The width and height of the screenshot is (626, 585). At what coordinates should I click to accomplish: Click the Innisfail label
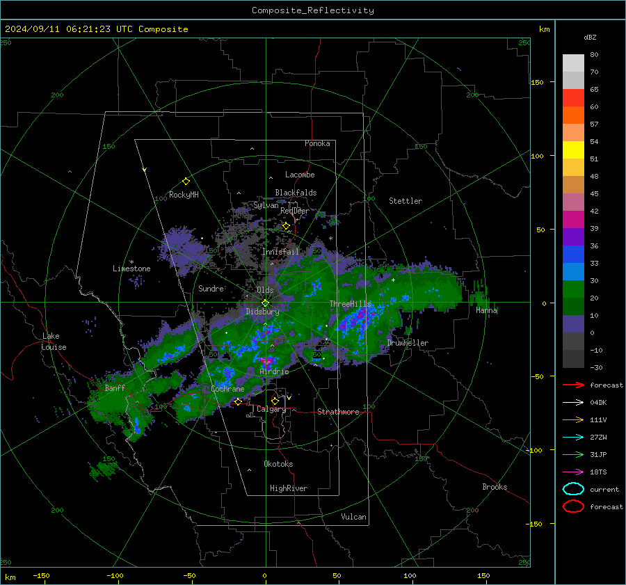click(x=281, y=252)
